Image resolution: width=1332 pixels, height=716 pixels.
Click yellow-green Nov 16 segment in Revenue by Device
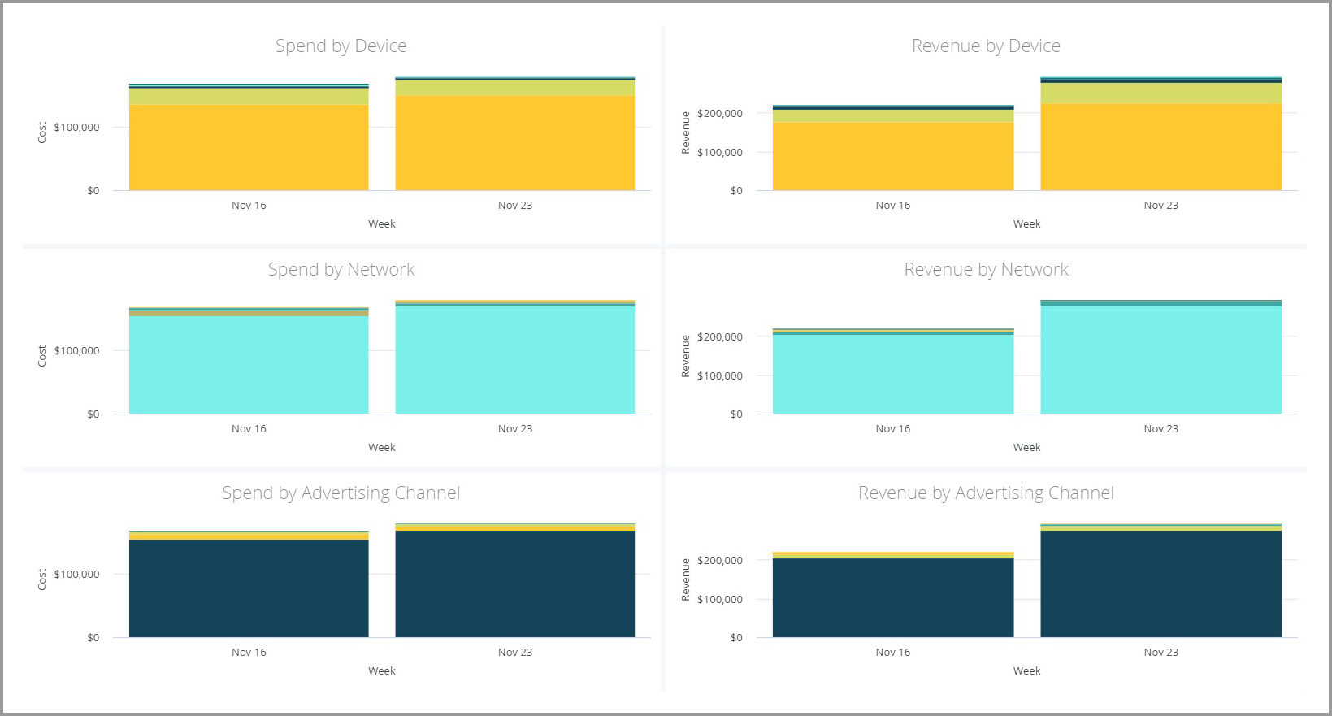pyautogui.click(x=893, y=116)
